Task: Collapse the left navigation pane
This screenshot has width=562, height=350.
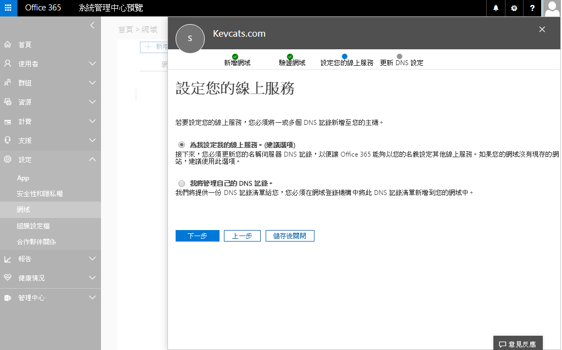Action: (x=92, y=25)
